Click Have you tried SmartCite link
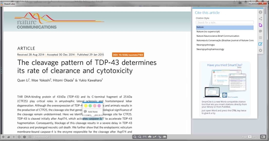This screenshot has width=269, height=141. pyautogui.click(x=225, y=65)
